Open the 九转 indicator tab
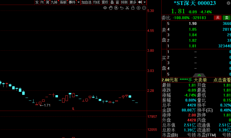Screen dimensions: 231x138 click(x=54, y=2)
